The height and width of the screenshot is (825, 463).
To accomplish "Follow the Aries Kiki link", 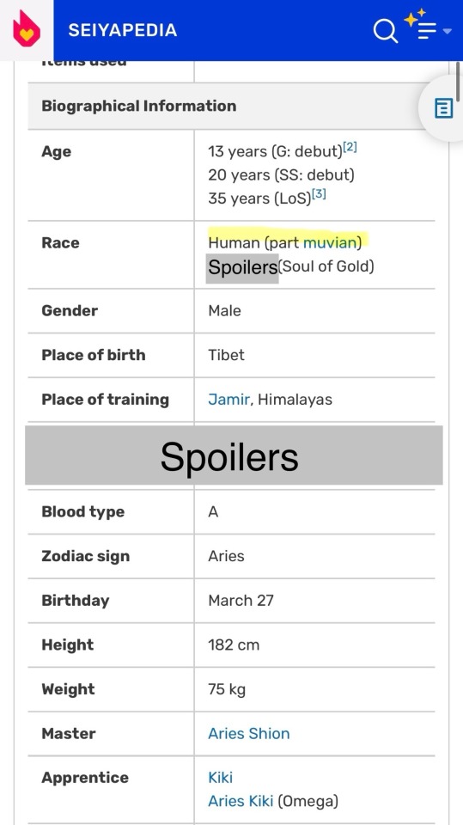I will click(241, 801).
